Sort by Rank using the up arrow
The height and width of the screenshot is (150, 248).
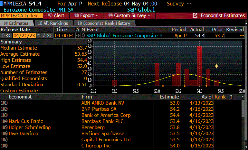231,97
